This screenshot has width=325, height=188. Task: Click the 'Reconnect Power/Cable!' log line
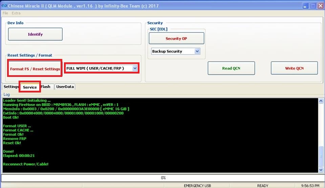[25, 164]
